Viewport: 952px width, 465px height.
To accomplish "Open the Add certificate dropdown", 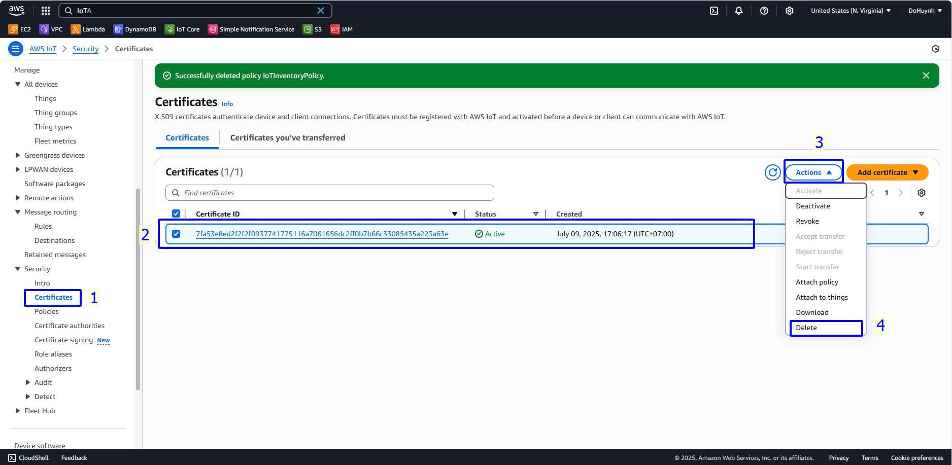I will point(887,172).
